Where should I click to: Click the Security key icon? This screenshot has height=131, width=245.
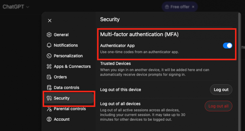[49, 98]
